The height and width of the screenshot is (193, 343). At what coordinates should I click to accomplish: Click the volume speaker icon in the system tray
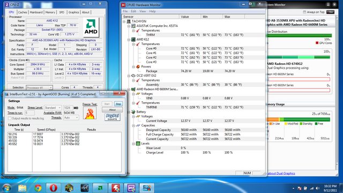click(x=317, y=188)
